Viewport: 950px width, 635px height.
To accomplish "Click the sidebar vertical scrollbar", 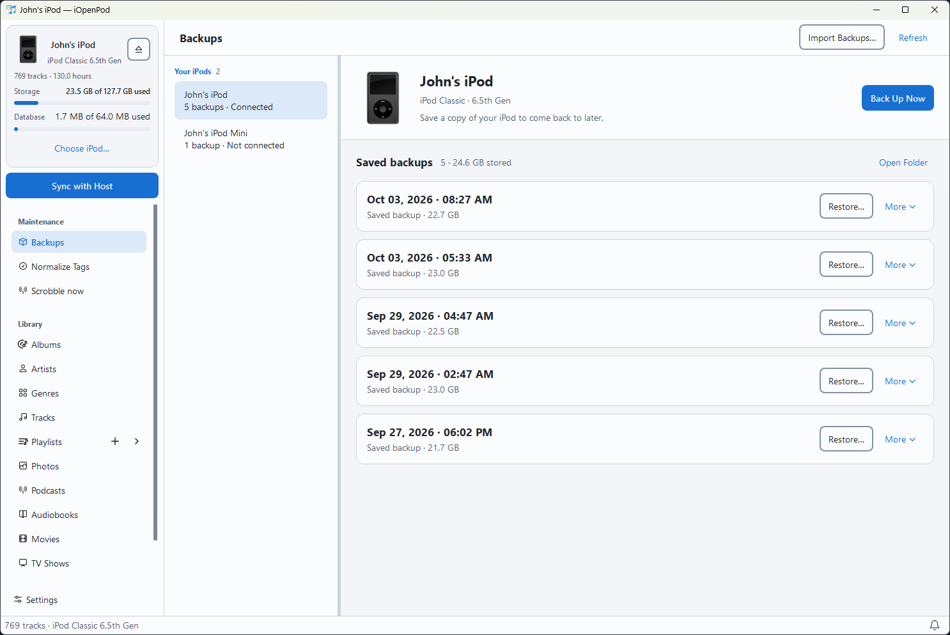I will pos(155,372).
